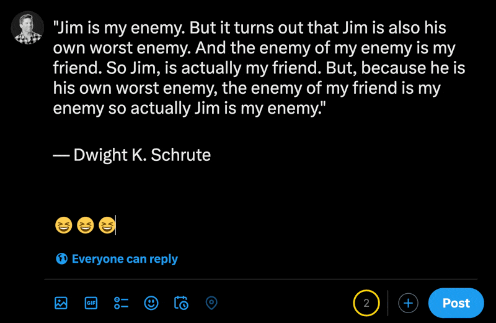Screen dimensions: 496x323
Task: Open the emoji picker in toolbar
Action: click(x=151, y=303)
